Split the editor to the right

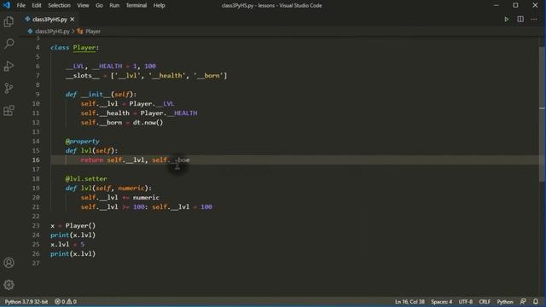click(520, 19)
